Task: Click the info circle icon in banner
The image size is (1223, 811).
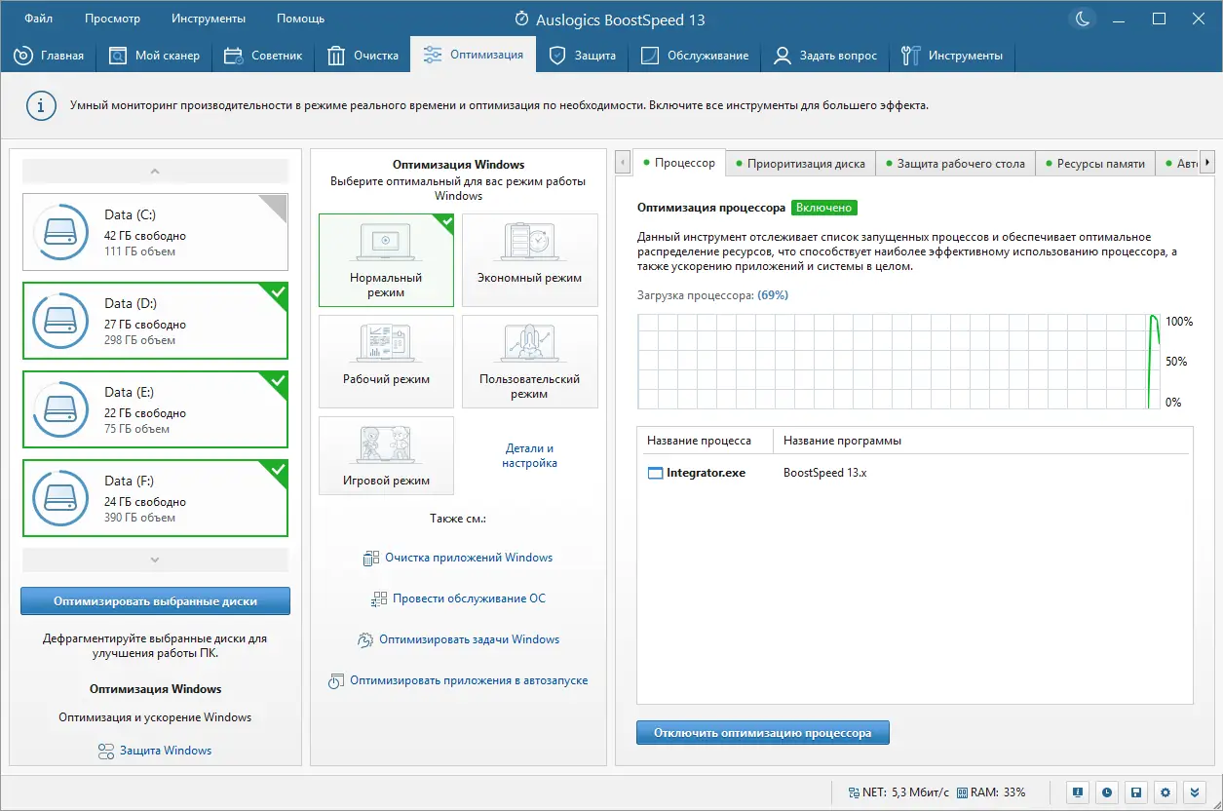Action: coord(40,105)
